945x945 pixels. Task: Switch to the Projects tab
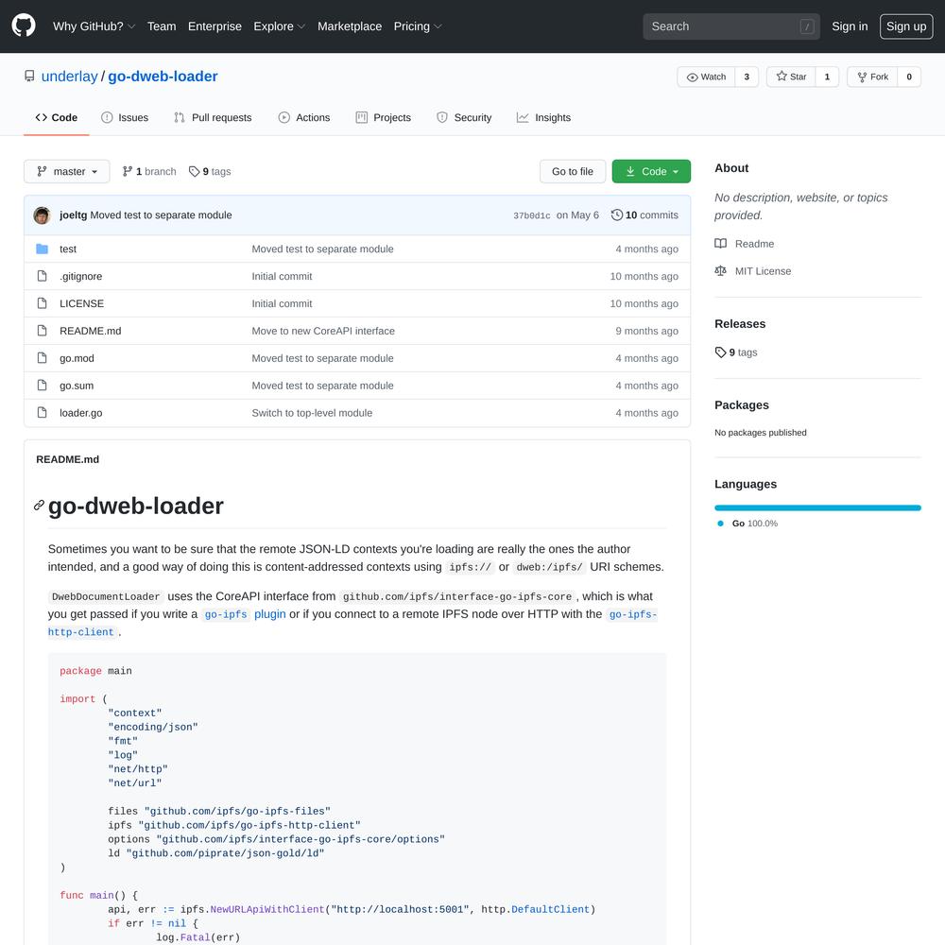(x=384, y=117)
